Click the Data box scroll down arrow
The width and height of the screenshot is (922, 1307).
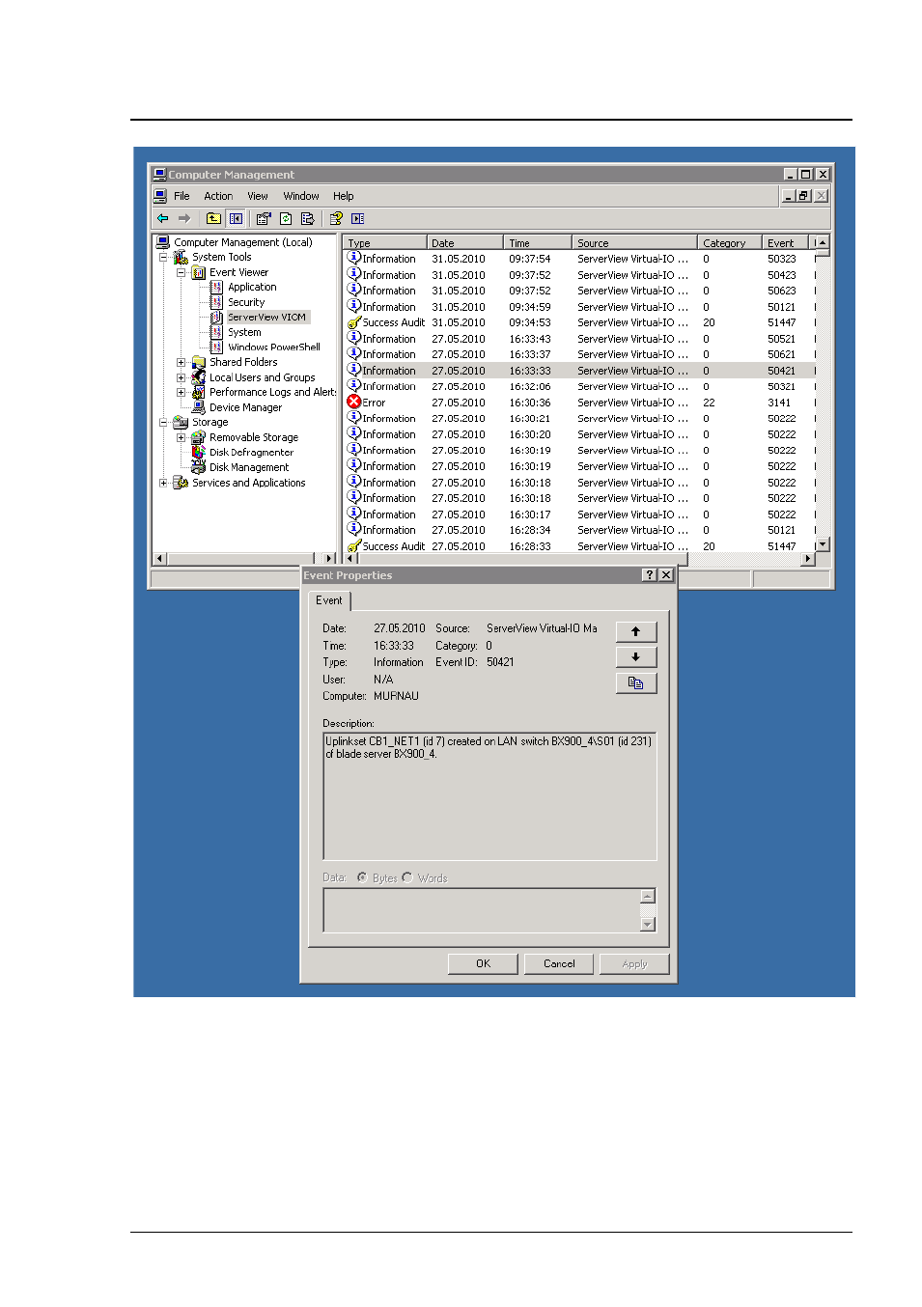click(x=648, y=925)
